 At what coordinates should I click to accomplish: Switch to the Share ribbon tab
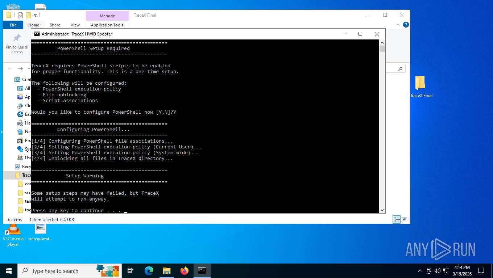pos(55,25)
